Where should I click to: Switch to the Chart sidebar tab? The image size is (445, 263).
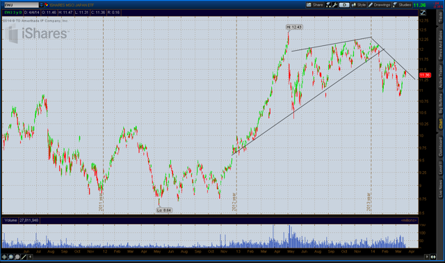[x=440, y=124]
